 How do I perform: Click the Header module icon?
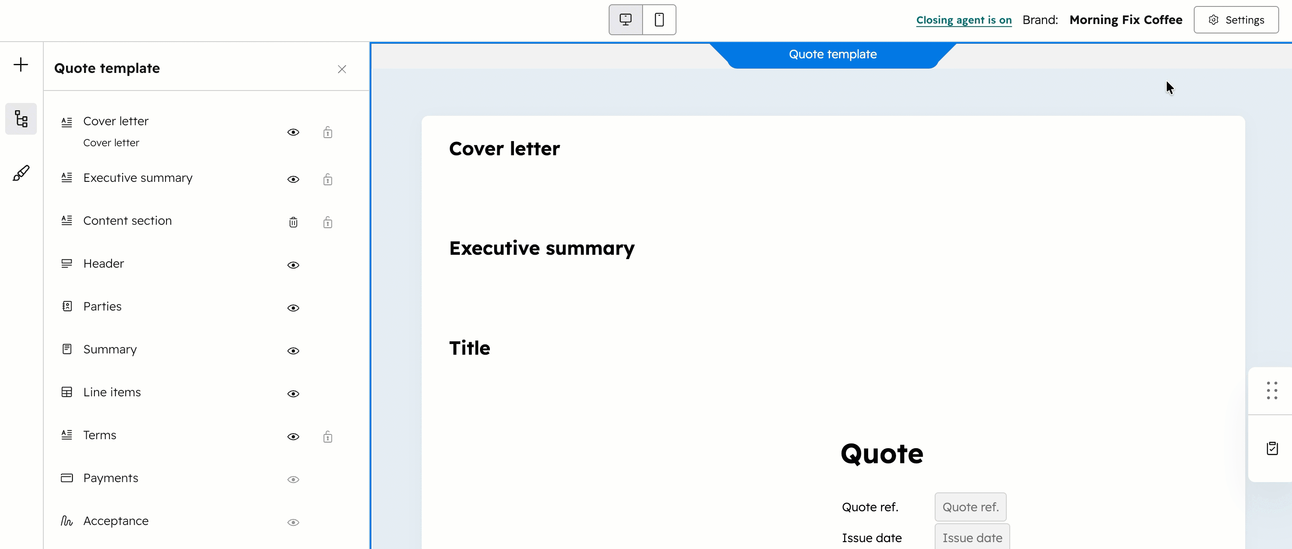pos(67,263)
